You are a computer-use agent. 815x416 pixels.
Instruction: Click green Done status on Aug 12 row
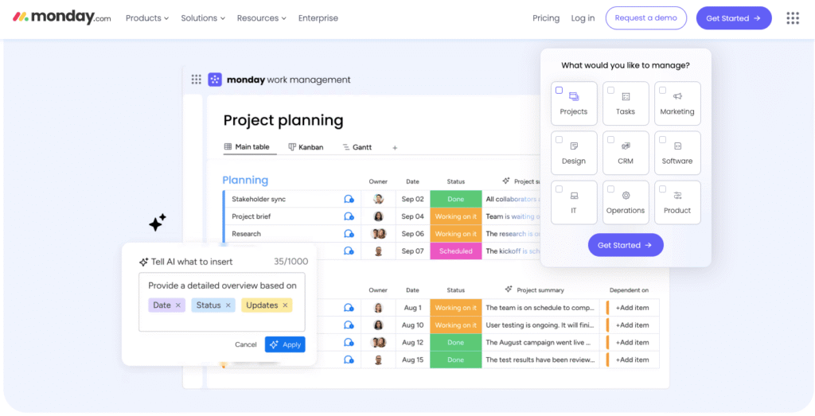click(456, 343)
